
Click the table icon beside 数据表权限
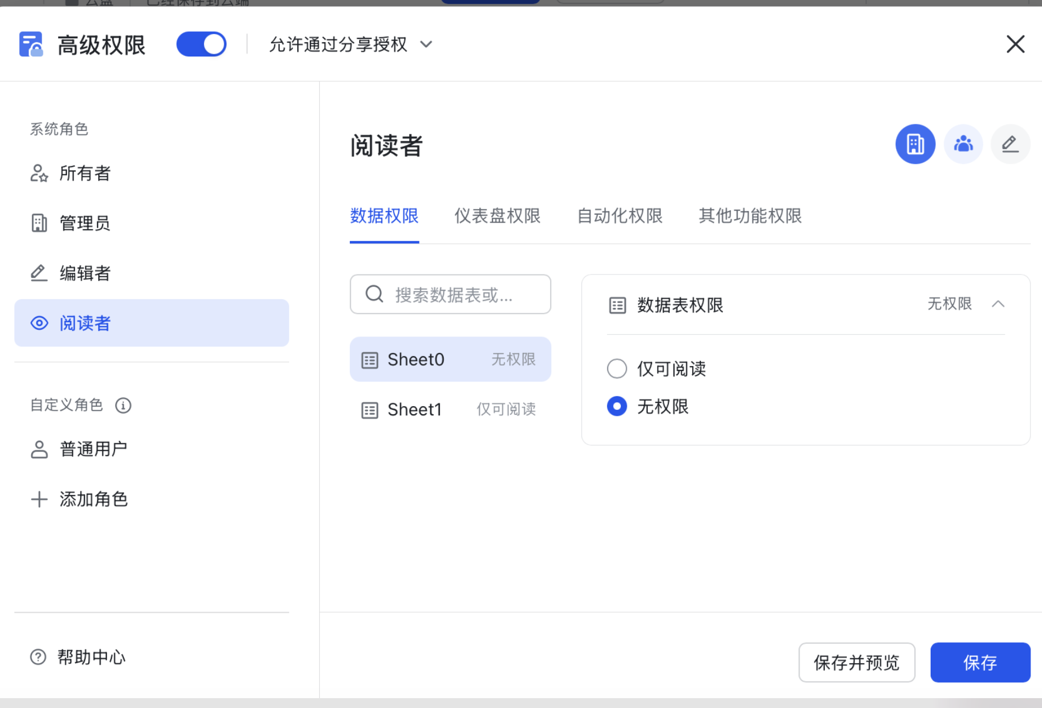pos(618,305)
